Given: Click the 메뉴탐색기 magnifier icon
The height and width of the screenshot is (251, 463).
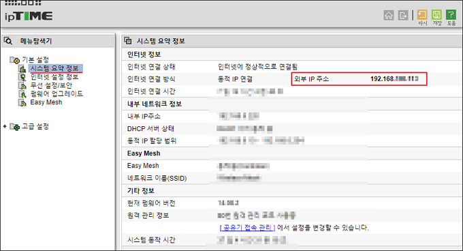Looking at the screenshot, I should tap(8, 41).
